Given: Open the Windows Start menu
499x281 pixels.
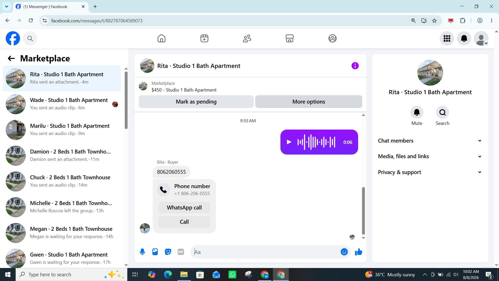Looking at the screenshot, I should (x=8, y=274).
